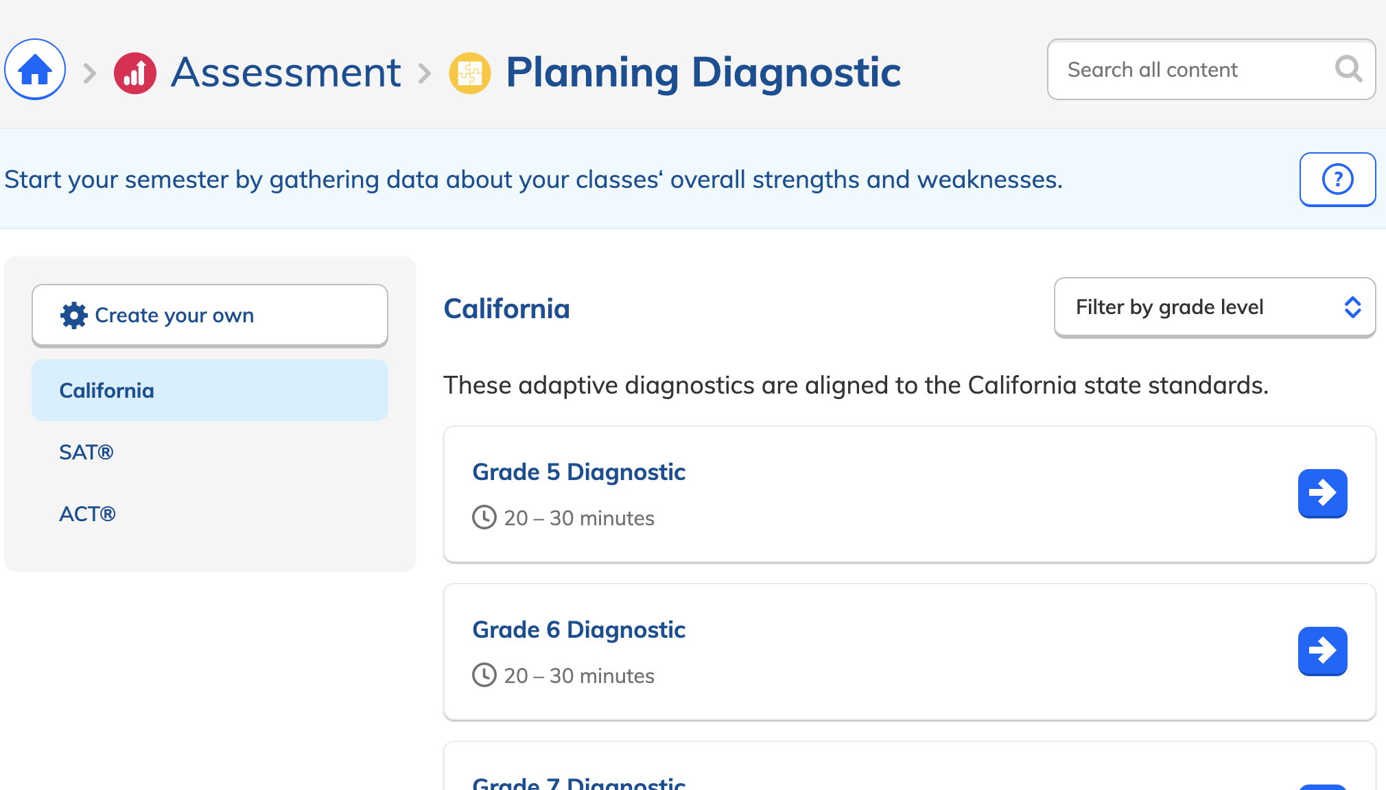The height and width of the screenshot is (790, 1386).
Task: Click the red Assessment chart icon
Action: pos(135,73)
